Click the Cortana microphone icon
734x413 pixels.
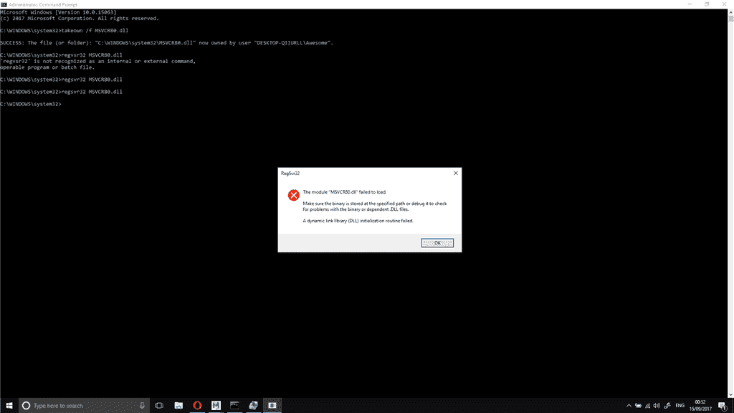pyautogui.click(x=142, y=406)
